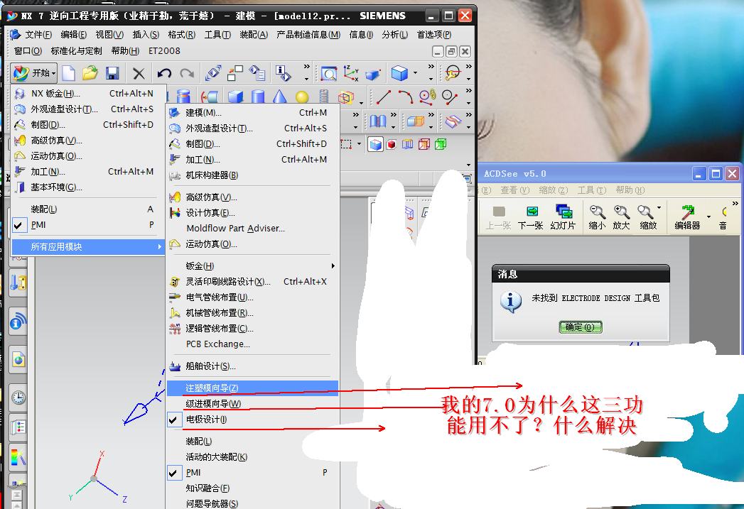744x509 pixels.
Task: Expand overflow chevron after sketch curve tools
Action: click(x=469, y=91)
